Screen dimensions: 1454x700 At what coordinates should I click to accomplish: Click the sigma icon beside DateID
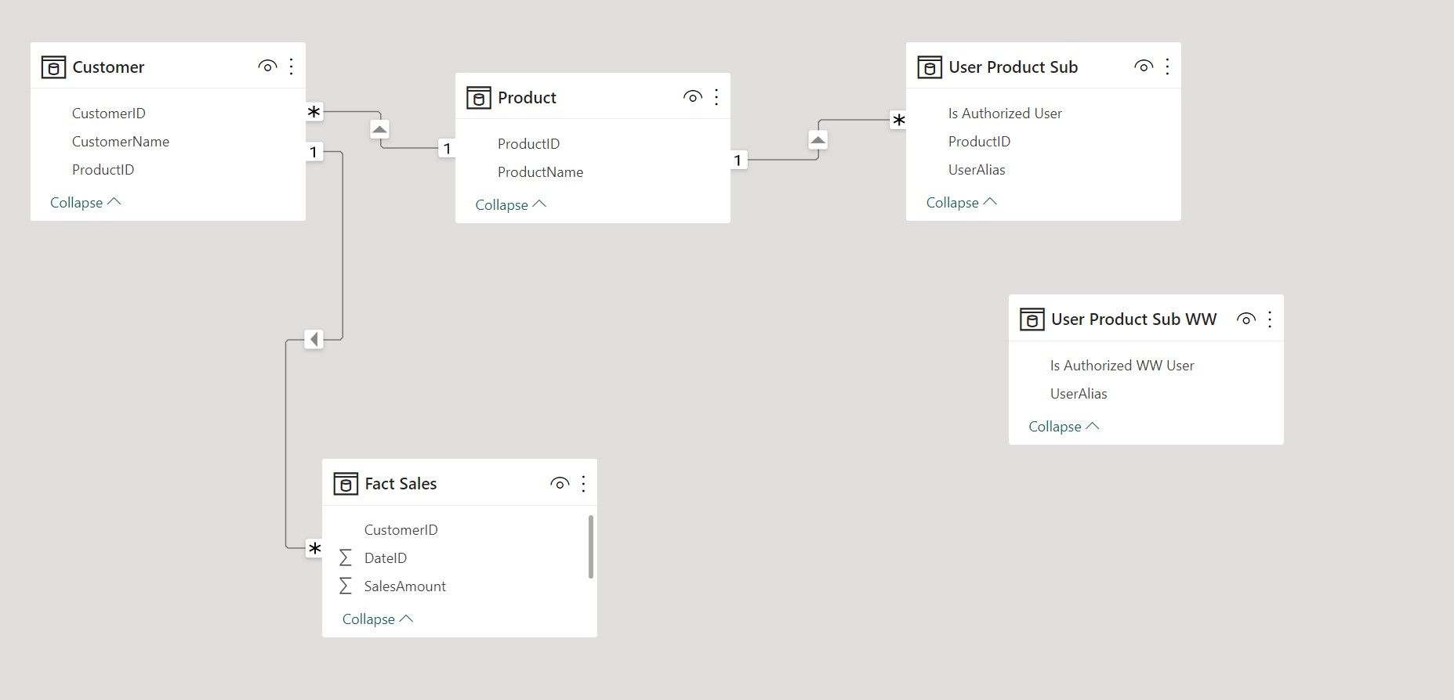pos(345,558)
